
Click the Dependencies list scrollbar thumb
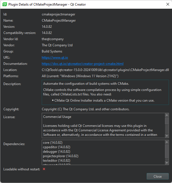[167, 150]
